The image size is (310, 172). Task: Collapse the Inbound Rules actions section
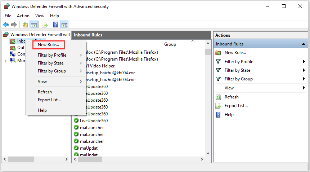pyautogui.click(x=304, y=44)
